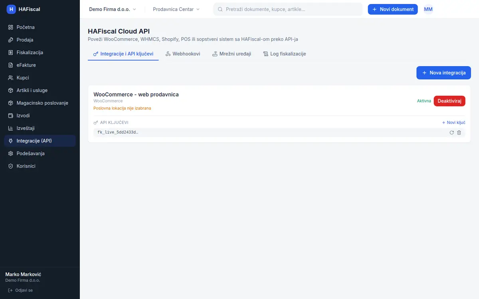479x299 pixels.
Task: Click Marko Marković user name
Action: [23, 274]
